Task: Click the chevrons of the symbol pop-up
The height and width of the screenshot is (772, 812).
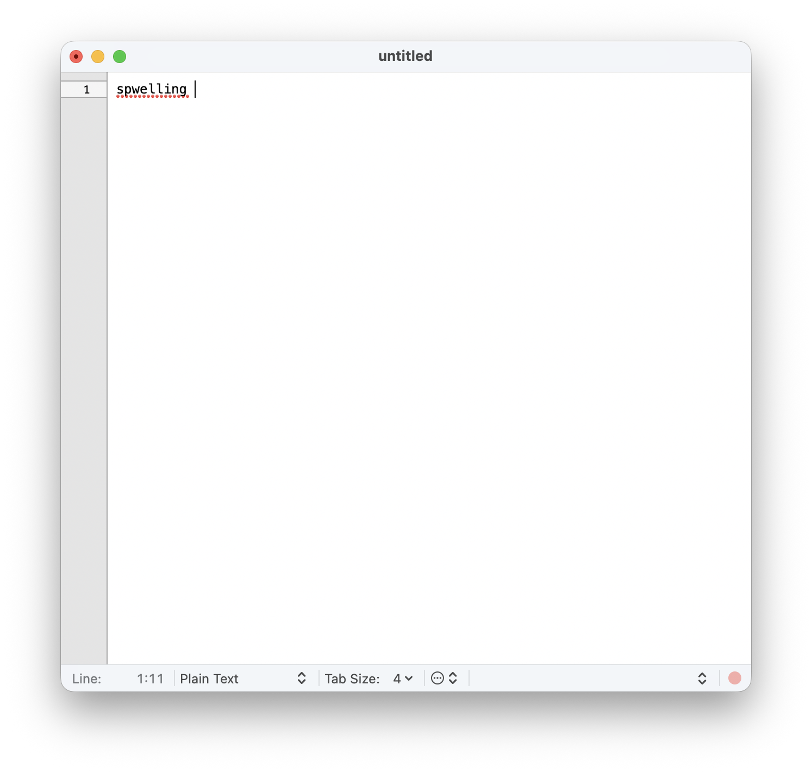Action: click(x=702, y=678)
